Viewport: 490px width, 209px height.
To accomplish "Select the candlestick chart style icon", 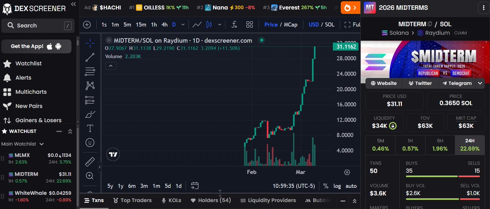I will pos(209,24).
